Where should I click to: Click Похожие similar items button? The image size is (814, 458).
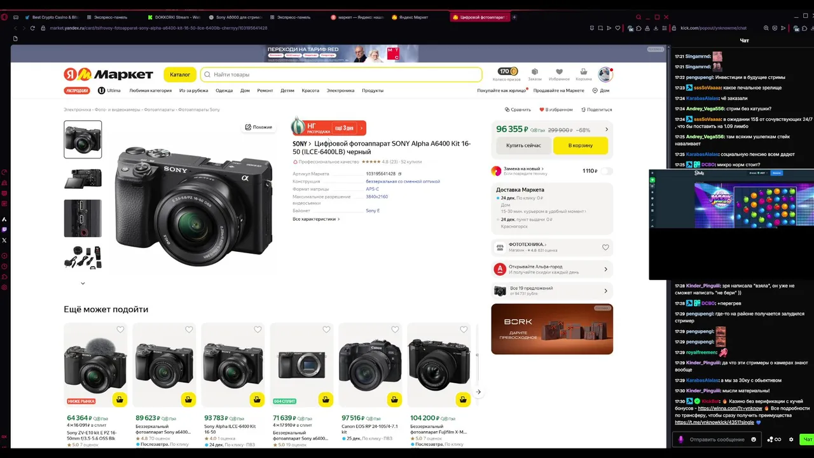(x=258, y=127)
